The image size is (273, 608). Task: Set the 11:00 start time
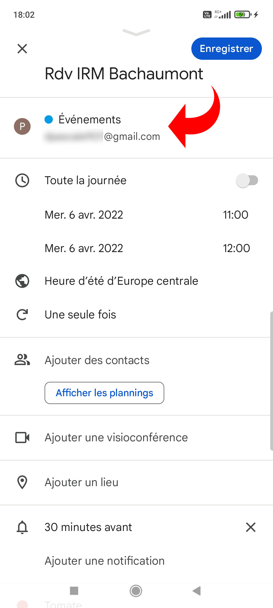tap(235, 215)
